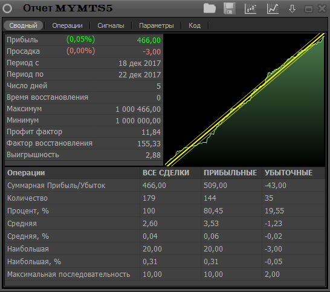
Task: Switch to the Операции tab
Action: (x=67, y=25)
